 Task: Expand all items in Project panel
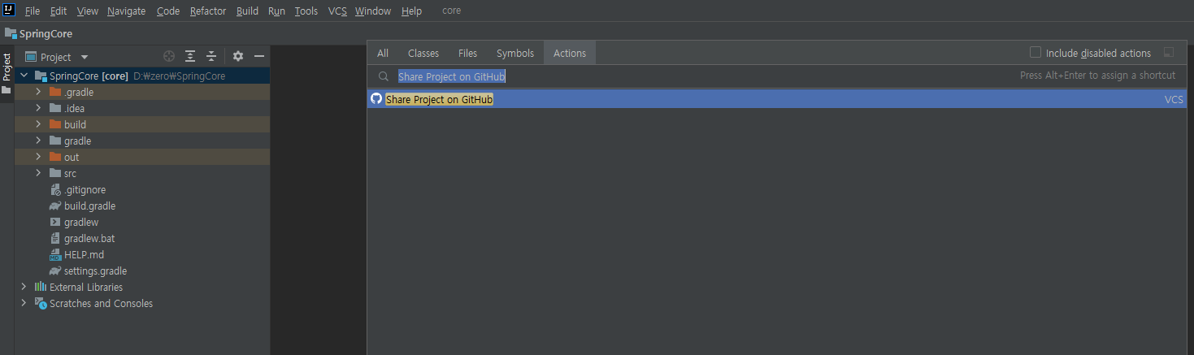pos(190,56)
